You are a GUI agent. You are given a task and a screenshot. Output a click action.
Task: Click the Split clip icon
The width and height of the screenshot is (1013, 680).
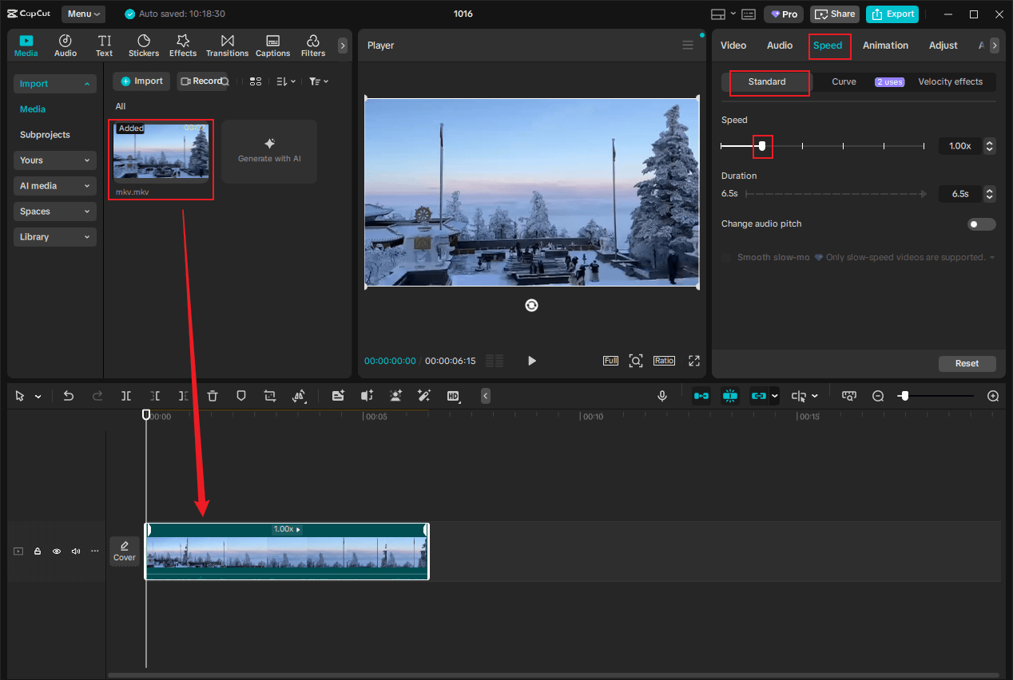[126, 396]
